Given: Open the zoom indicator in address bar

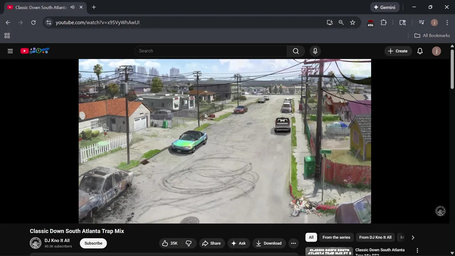Looking at the screenshot, I should coord(341,22).
